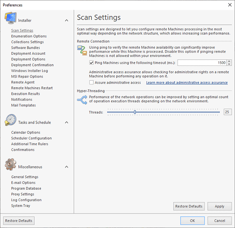235x228 pixels.
Task: Open E-mail Options page
Action: pos(23,183)
